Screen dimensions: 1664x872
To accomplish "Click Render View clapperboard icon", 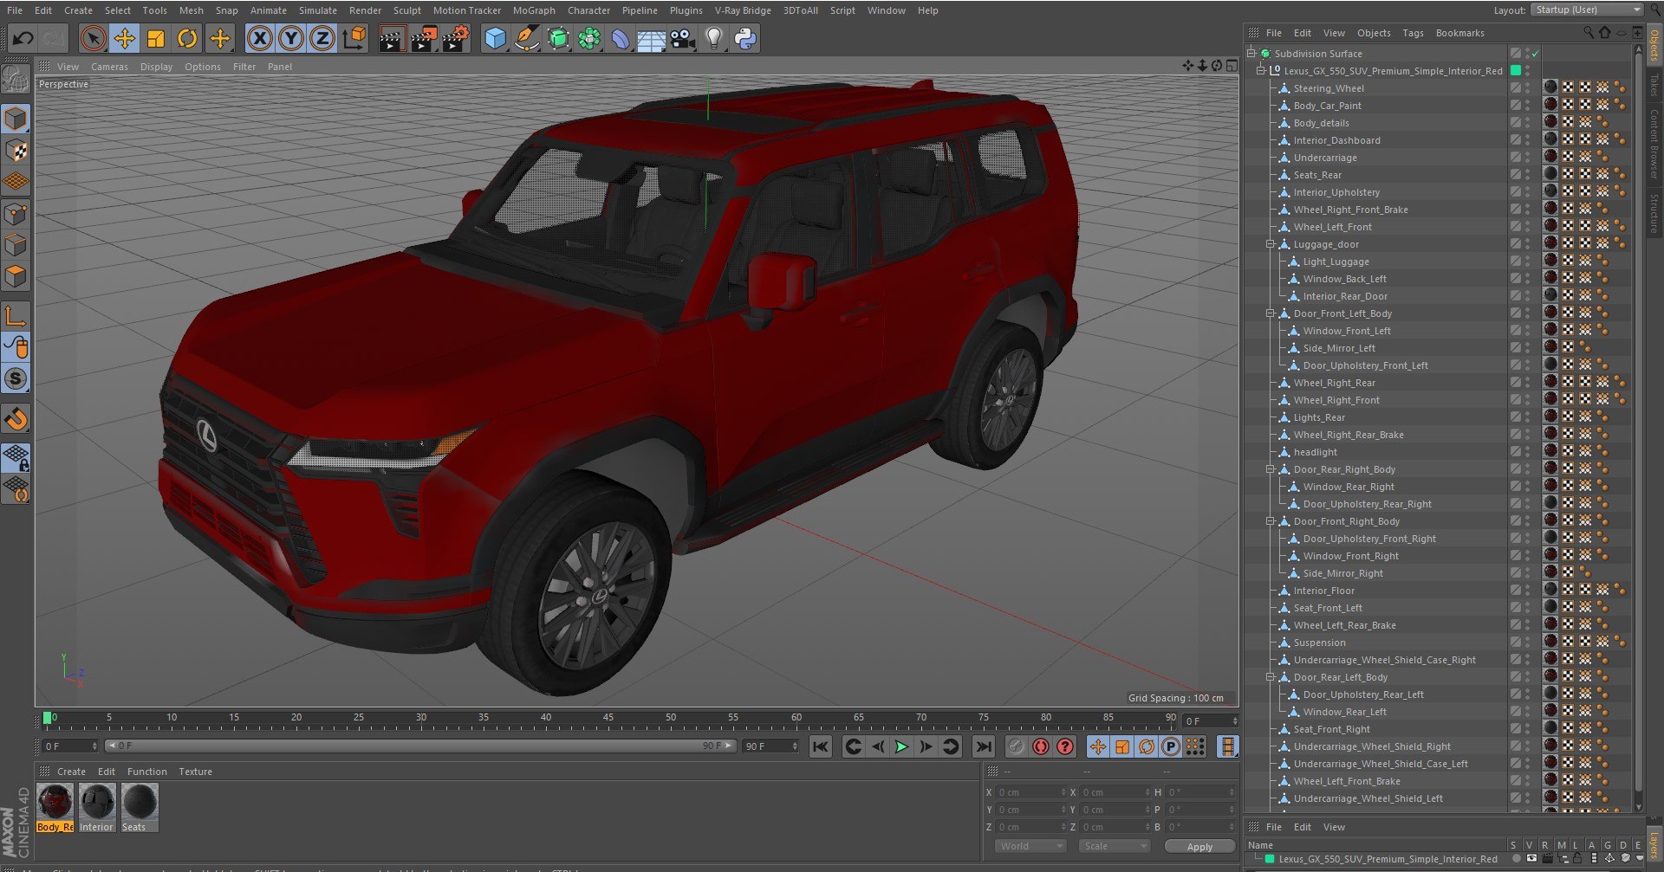I will (392, 38).
